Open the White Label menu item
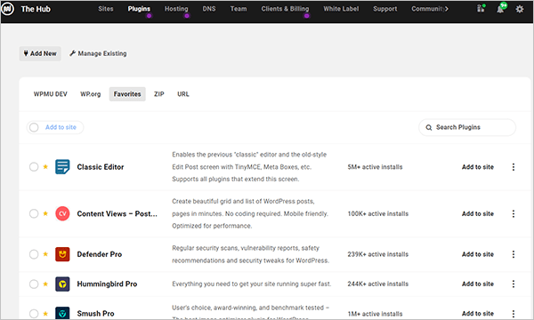This screenshot has height=320, width=534. click(341, 9)
